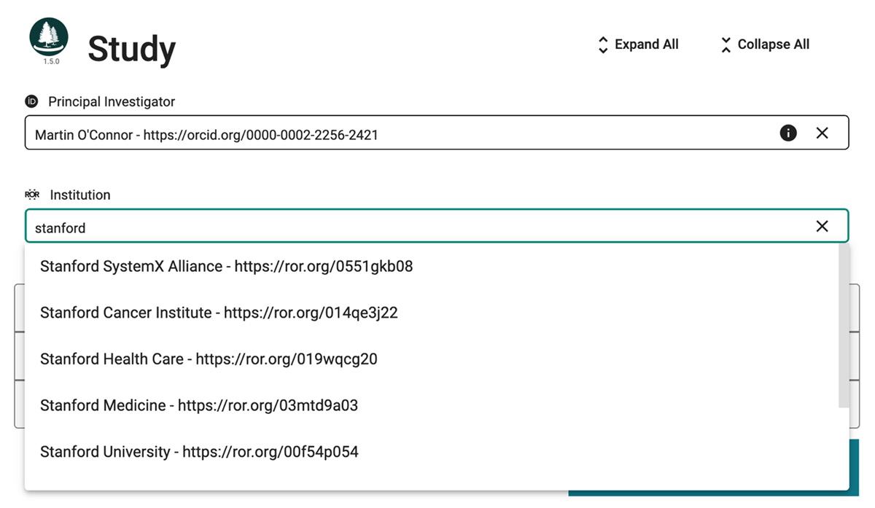
Task: Select Stanford Cancer Institute option
Action: click(432, 313)
